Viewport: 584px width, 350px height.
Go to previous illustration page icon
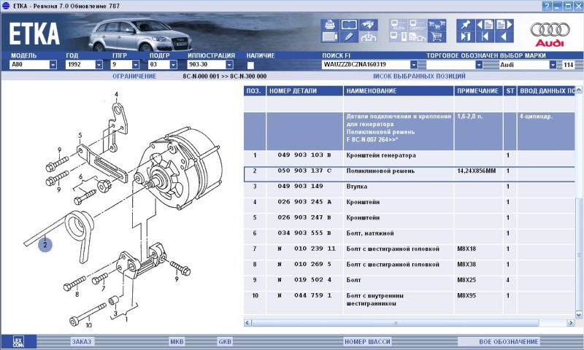click(x=485, y=25)
